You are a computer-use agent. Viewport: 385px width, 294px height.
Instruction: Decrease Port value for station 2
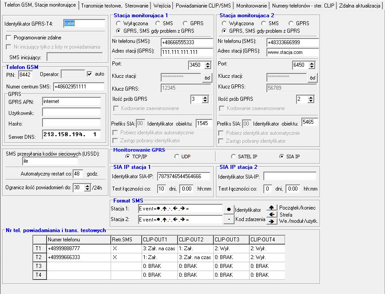click(x=312, y=67)
